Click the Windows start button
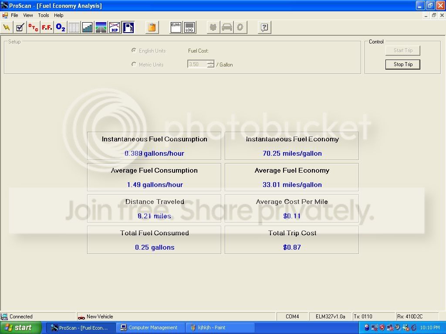Screen dimensions: 446x334 coord(21,327)
